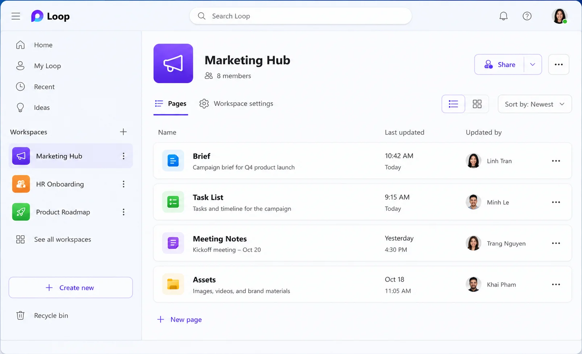Focus the Search Loop field
582x354 pixels.
tap(300, 16)
